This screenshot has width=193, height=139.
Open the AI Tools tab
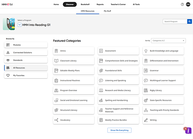pyautogui.click(x=136, y=4)
